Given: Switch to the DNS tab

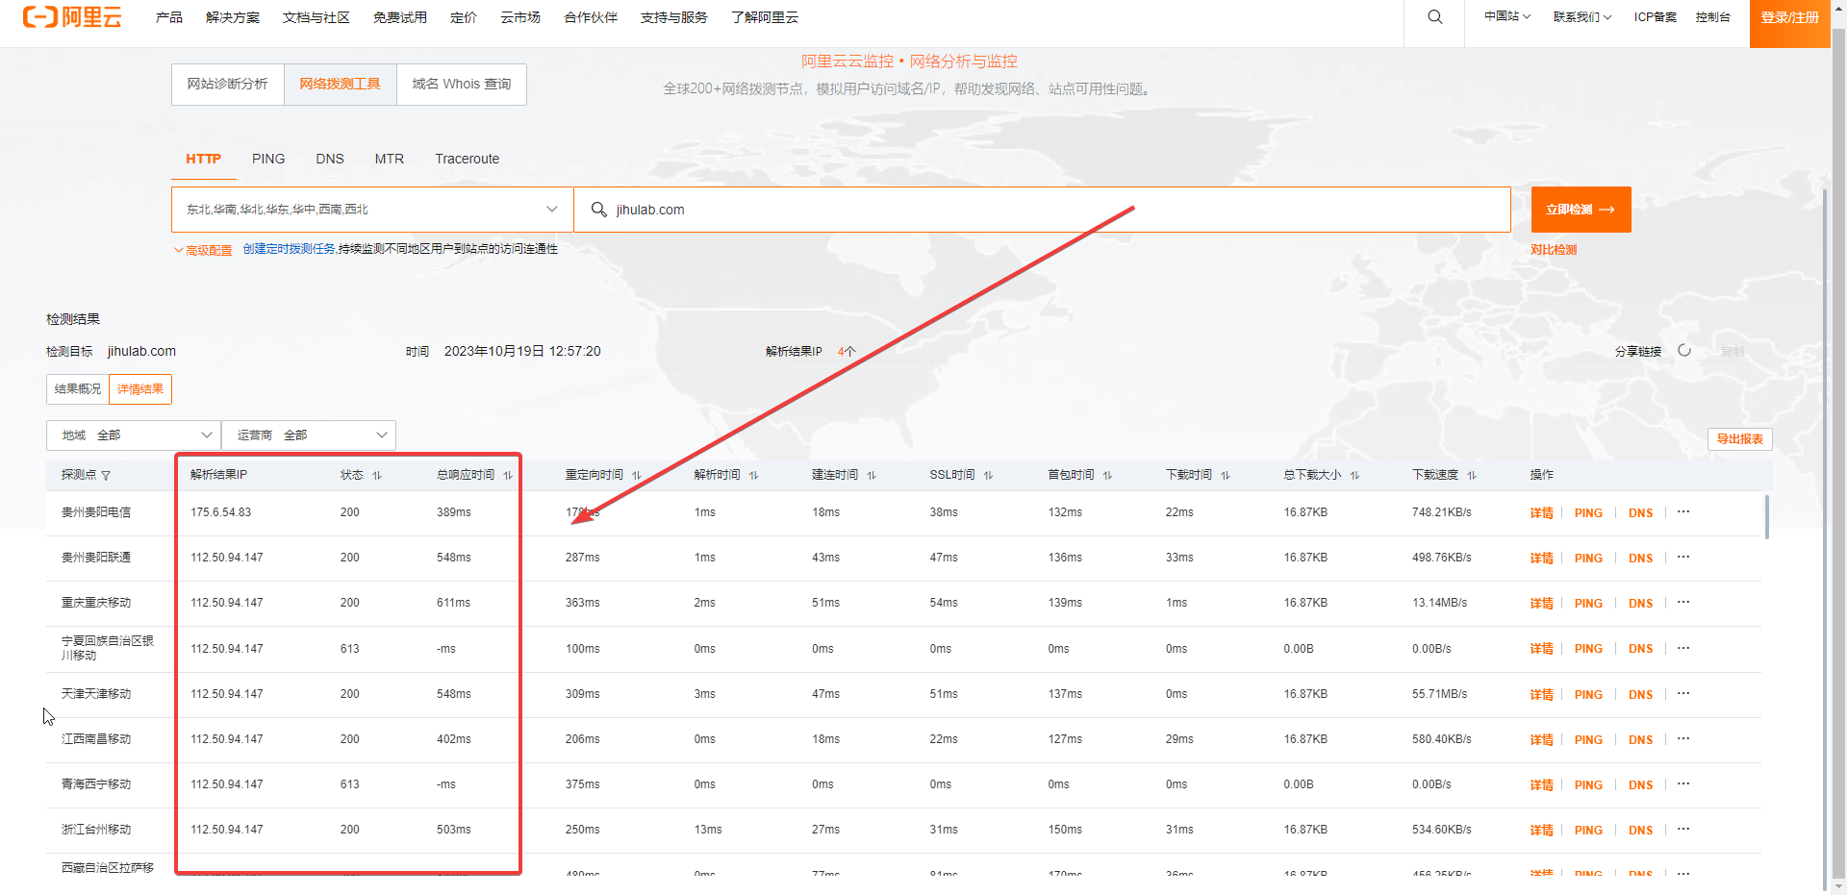Looking at the screenshot, I should pyautogui.click(x=330, y=160).
